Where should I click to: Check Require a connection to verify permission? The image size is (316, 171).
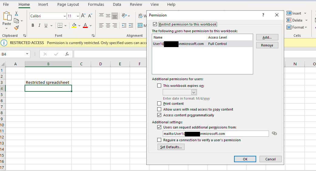(x=159, y=140)
